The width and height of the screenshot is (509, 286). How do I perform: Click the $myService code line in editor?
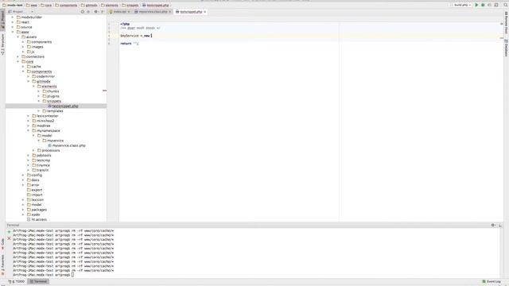pyautogui.click(x=136, y=36)
